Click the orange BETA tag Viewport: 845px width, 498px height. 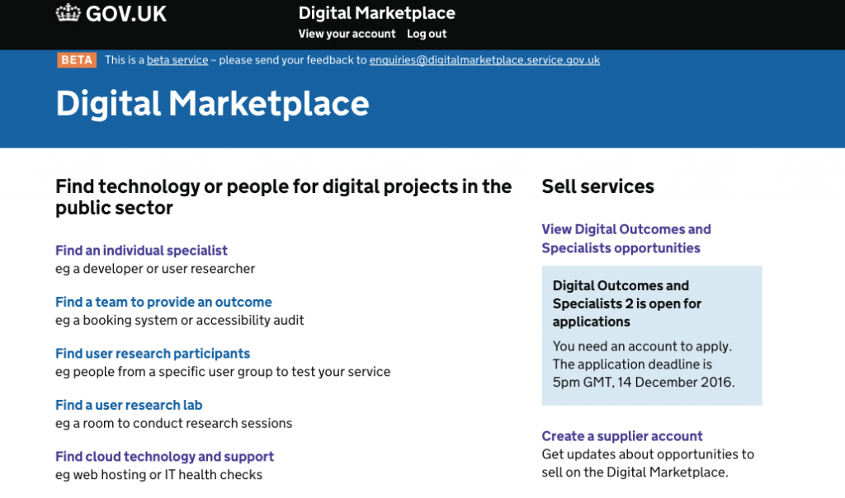pyautogui.click(x=77, y=59)
